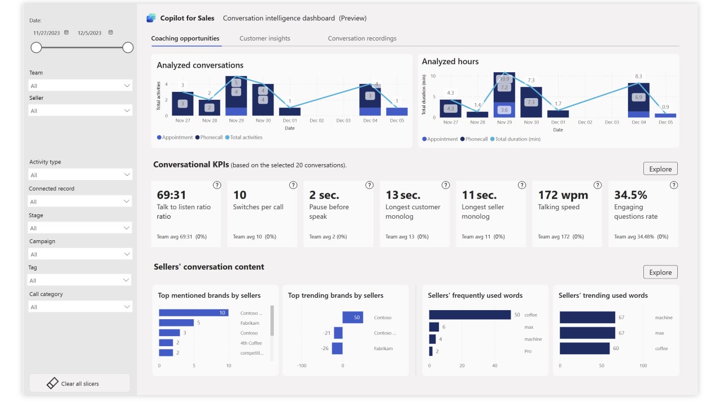Switch to Customer insights tab
Screen dimensions: 723x406
(x=265, y=38)
